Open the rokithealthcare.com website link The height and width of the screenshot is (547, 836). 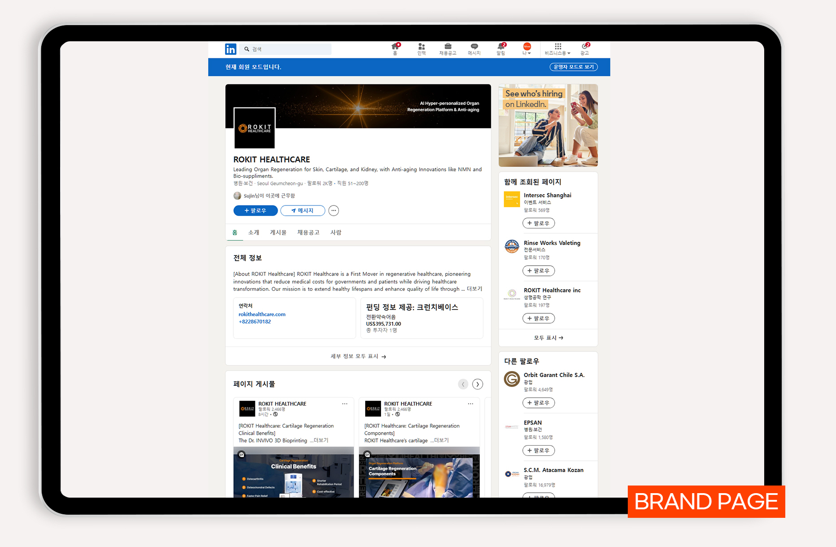[x=262, y=314]
